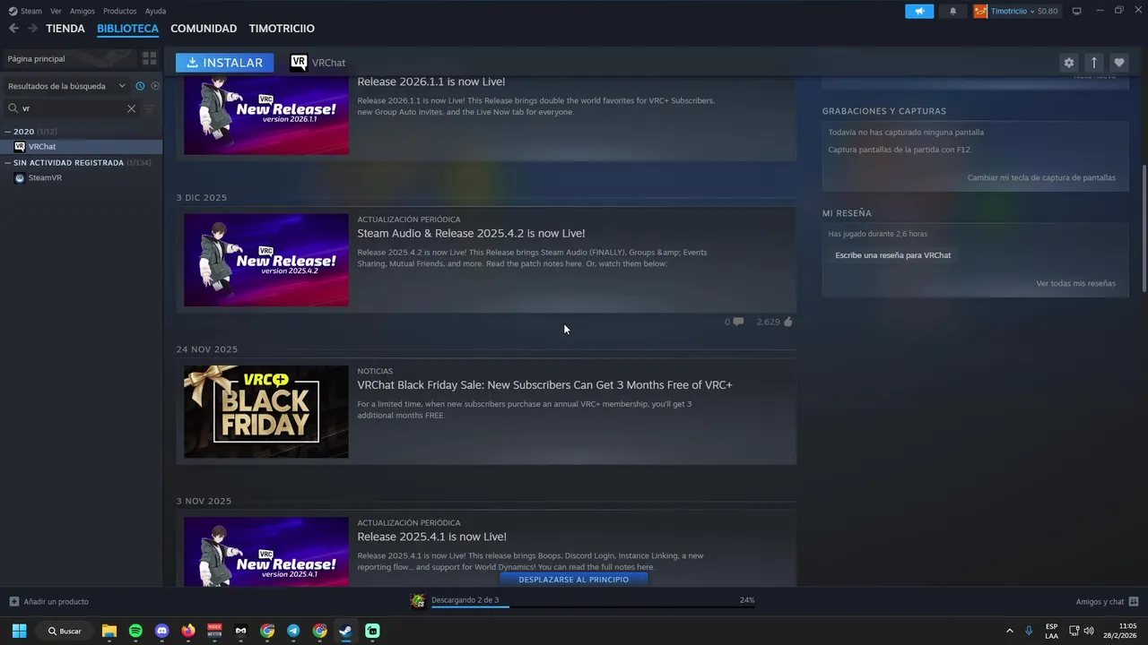This screenshot has height=645, width=1148.
Task: Click the Windows taskbar Buscar box
Action: pyautogui.click(x=65, y=631)
